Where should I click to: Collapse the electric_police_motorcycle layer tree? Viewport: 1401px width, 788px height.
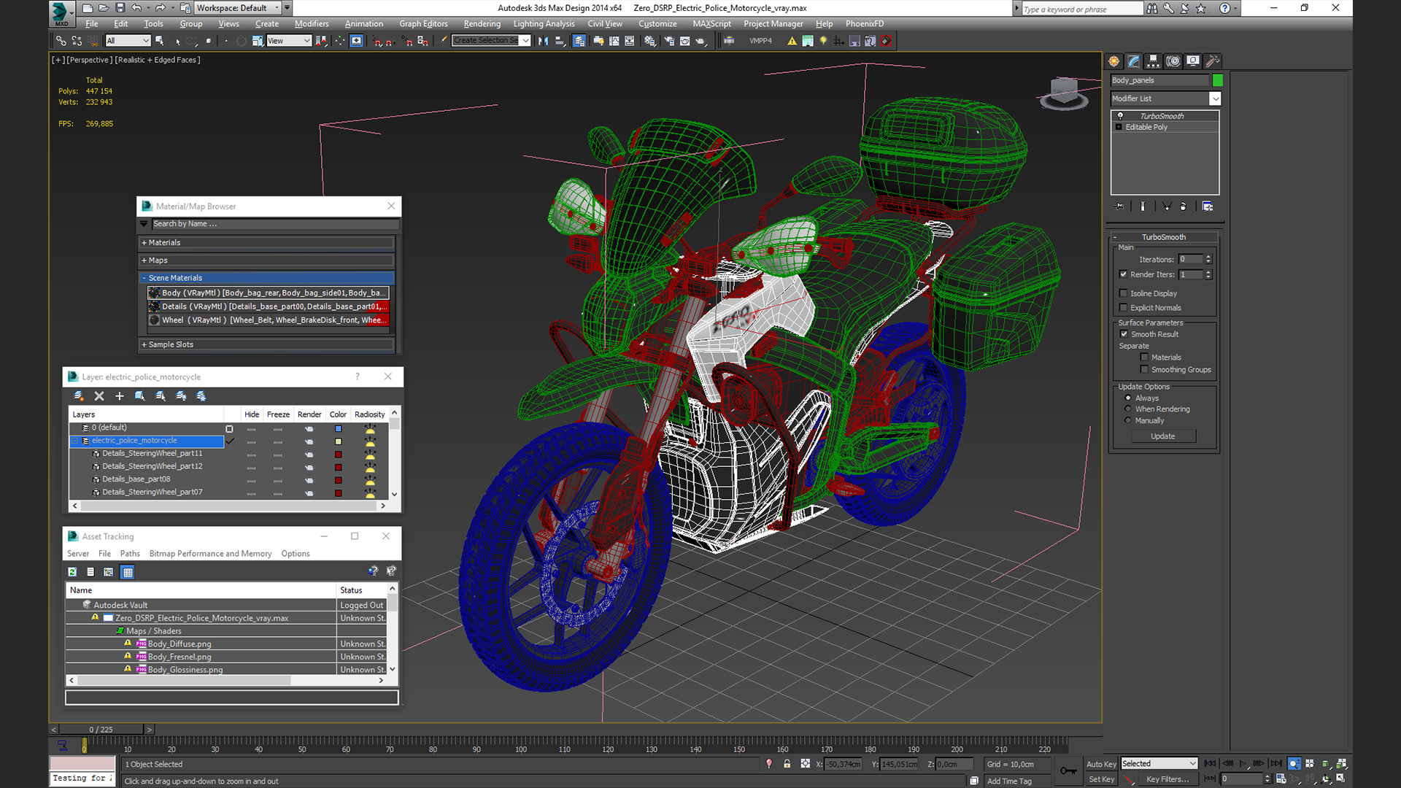click(x=75, y=441)
